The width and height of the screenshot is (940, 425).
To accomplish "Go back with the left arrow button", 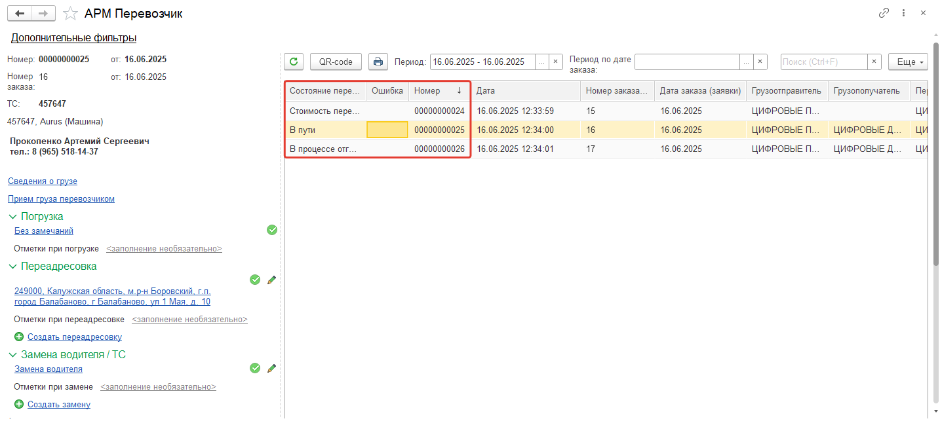I will [20, 13].
